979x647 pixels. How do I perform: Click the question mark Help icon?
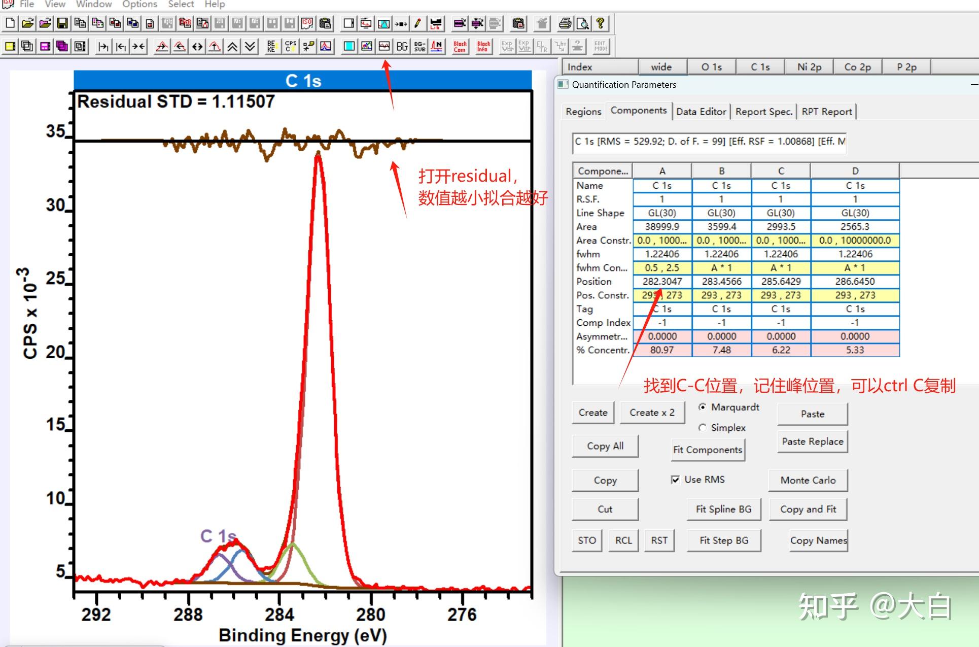(x=601, y=23)
